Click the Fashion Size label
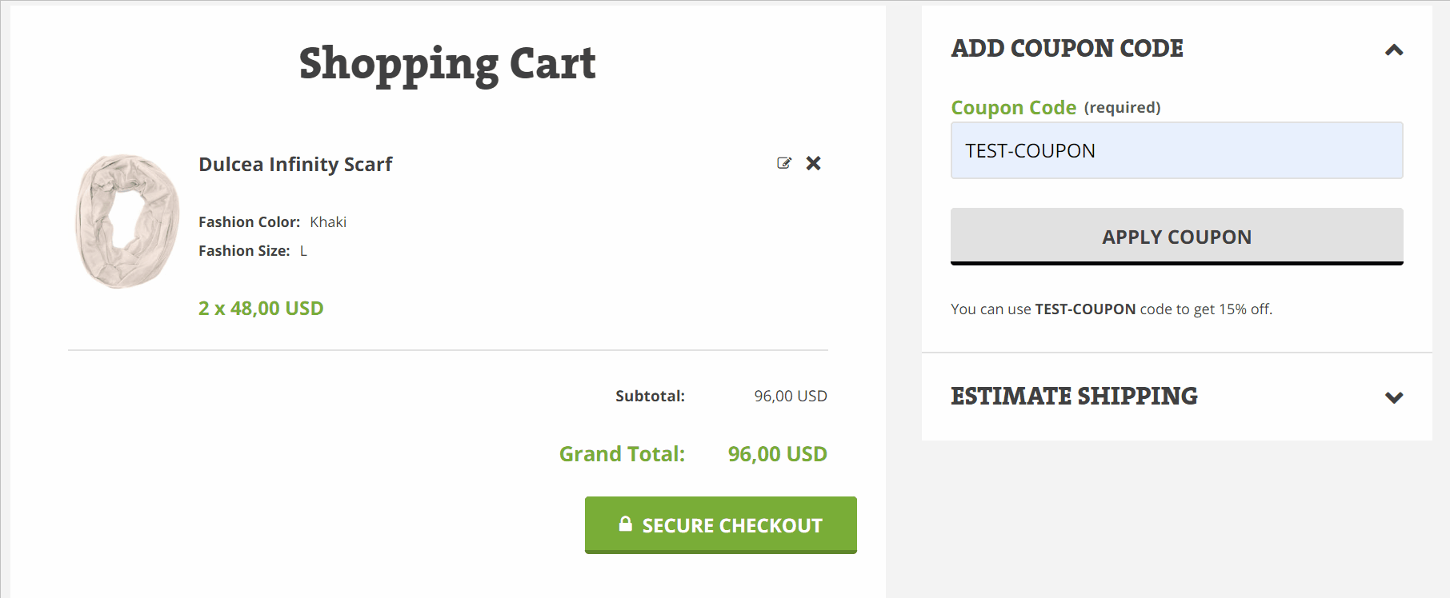Screen dimensions: 1450x598 pos(244,251)
